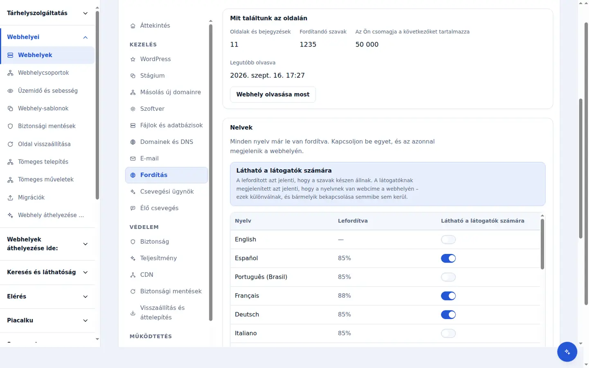Click the Oldal visszaállítása refresh icon
This screenshot has height=368, width=589.
click(10, 144)
